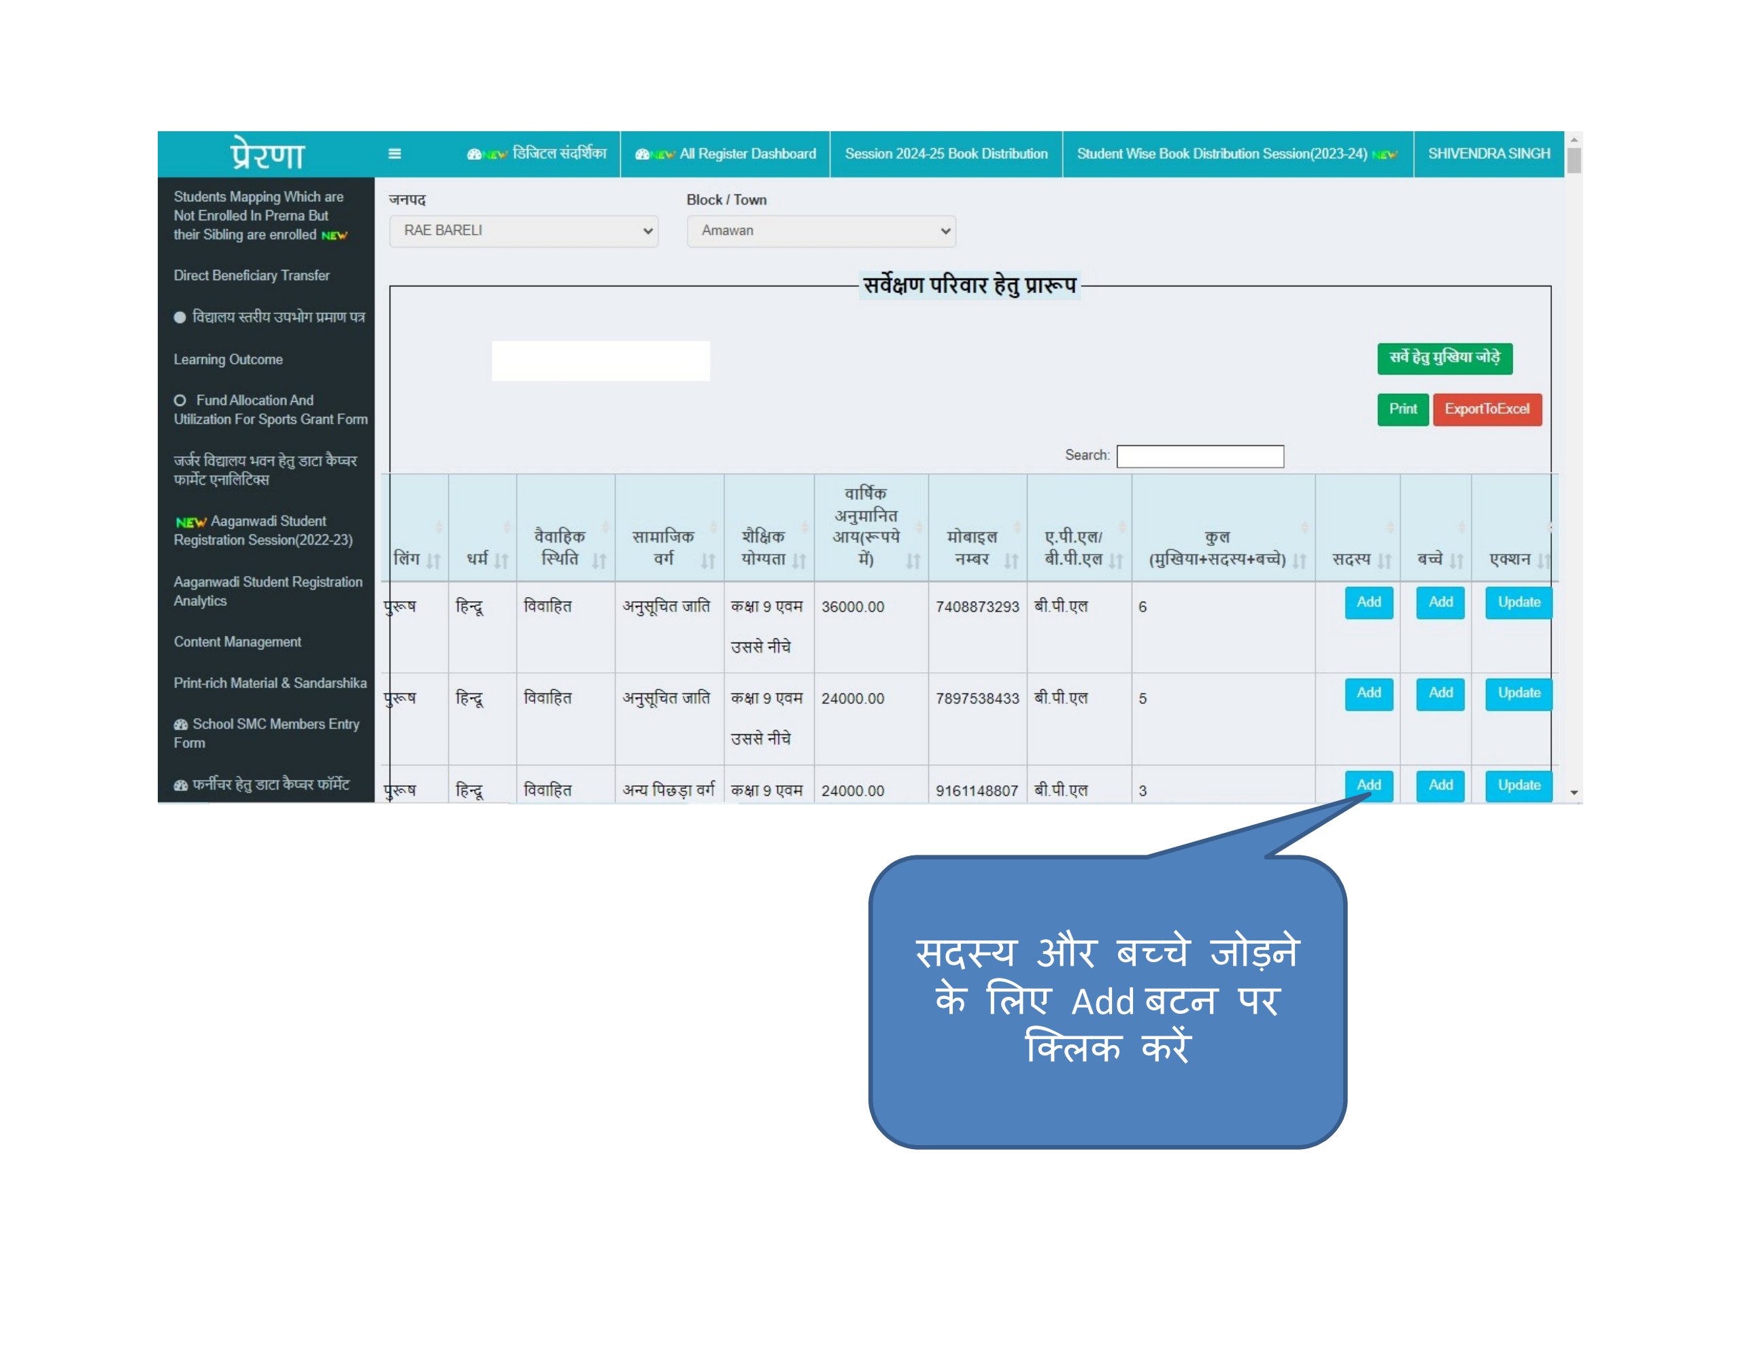The height and width of the screenshot is (1345, 1741).
Task: Sort by बच्चे column arrows
Action: [1457, 560]
